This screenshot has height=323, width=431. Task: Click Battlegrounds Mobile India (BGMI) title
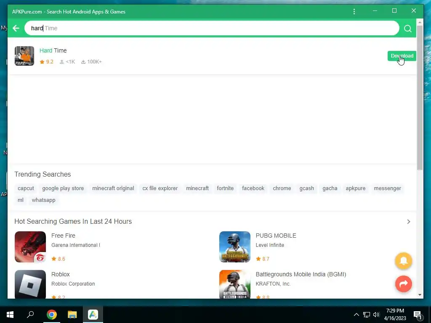pyautogui.click(x=301, y=274)
